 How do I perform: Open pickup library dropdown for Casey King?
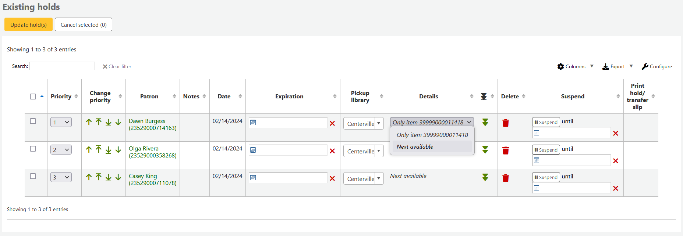[363, 179]
